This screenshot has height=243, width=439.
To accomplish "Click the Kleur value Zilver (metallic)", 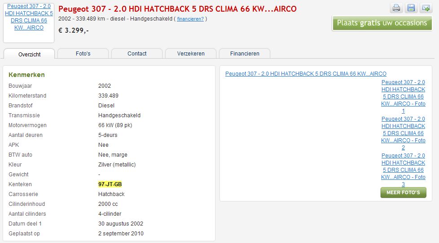I will pyautogui.click(x=117, y=165).
